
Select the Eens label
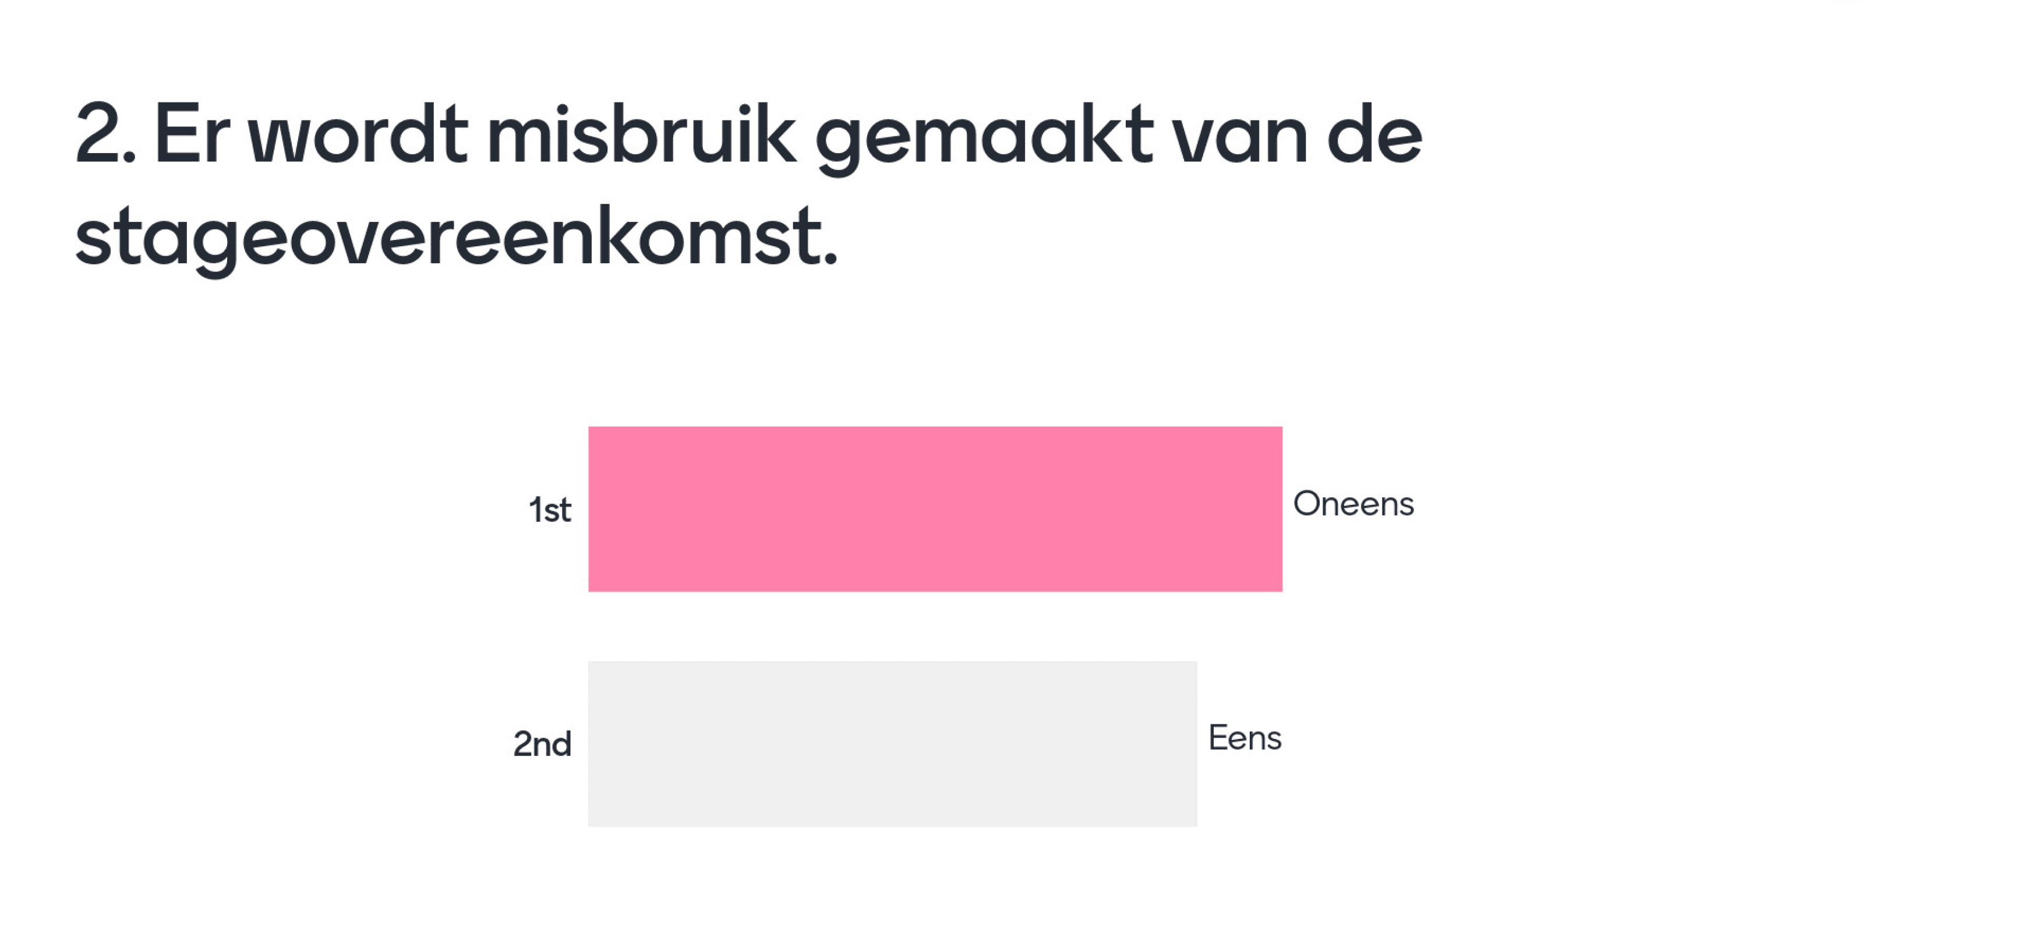point(1245,738)
